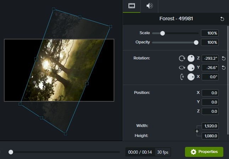Reset all properties for Forest - 49981

(x=222, y=19)
